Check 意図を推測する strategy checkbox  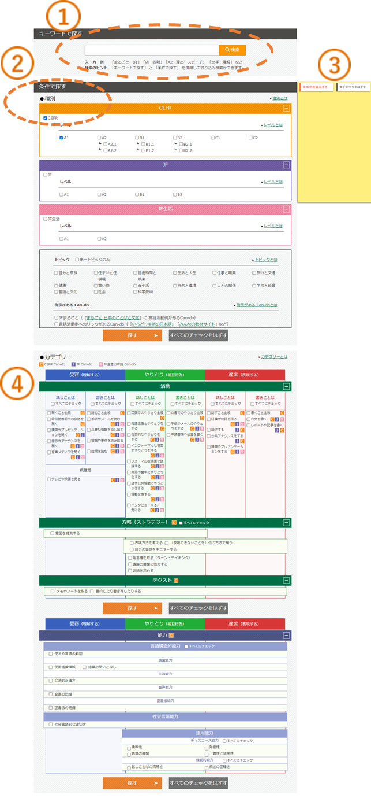(53, 533)
